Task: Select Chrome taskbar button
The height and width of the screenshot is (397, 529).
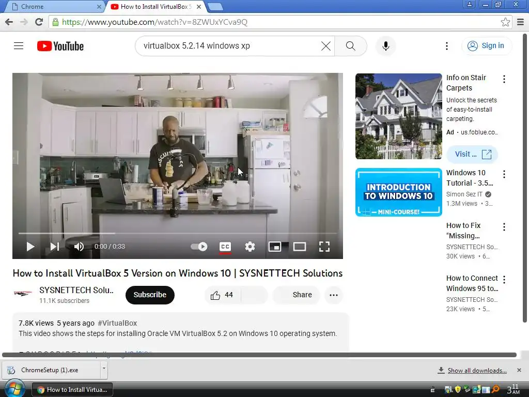Action: tap(72, 390)
